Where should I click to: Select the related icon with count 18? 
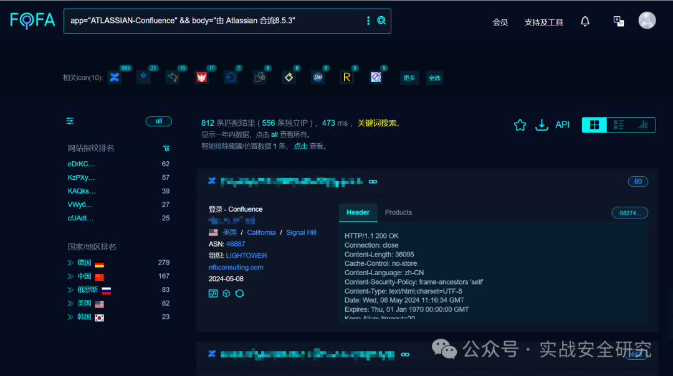click(x=173, y=77)
